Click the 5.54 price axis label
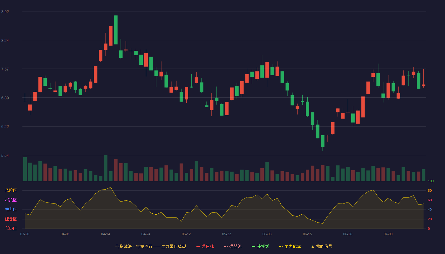The width and height of the screenshot is (445, 254). tap(5, 156)
